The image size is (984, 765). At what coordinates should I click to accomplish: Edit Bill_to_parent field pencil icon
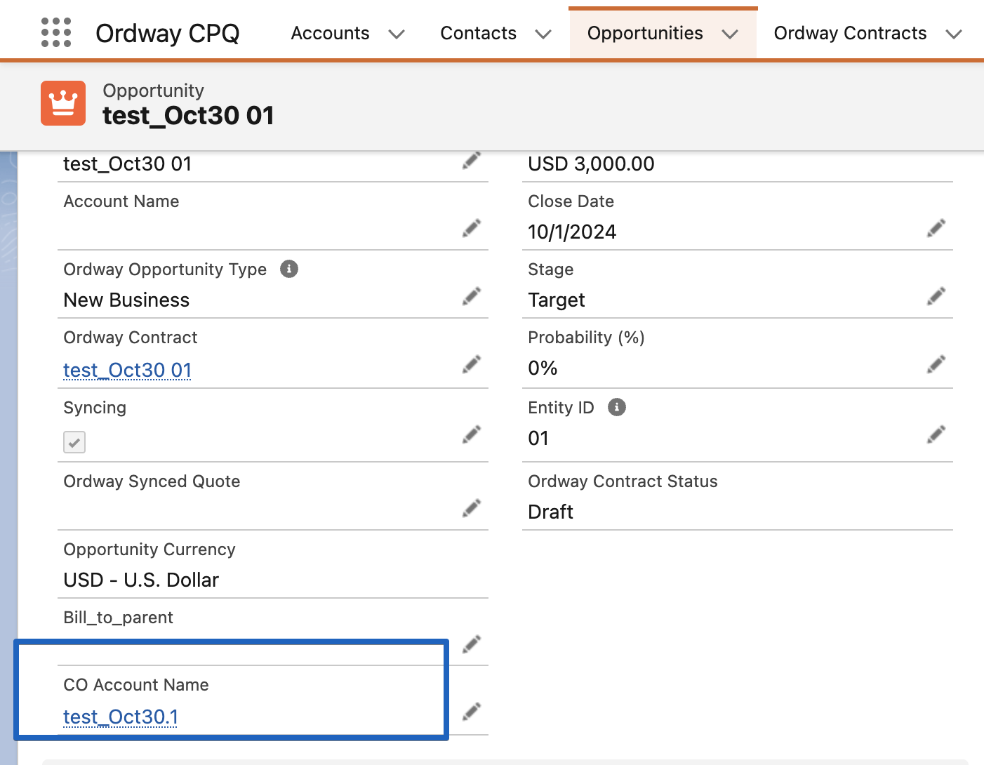(x=472, y=644)
